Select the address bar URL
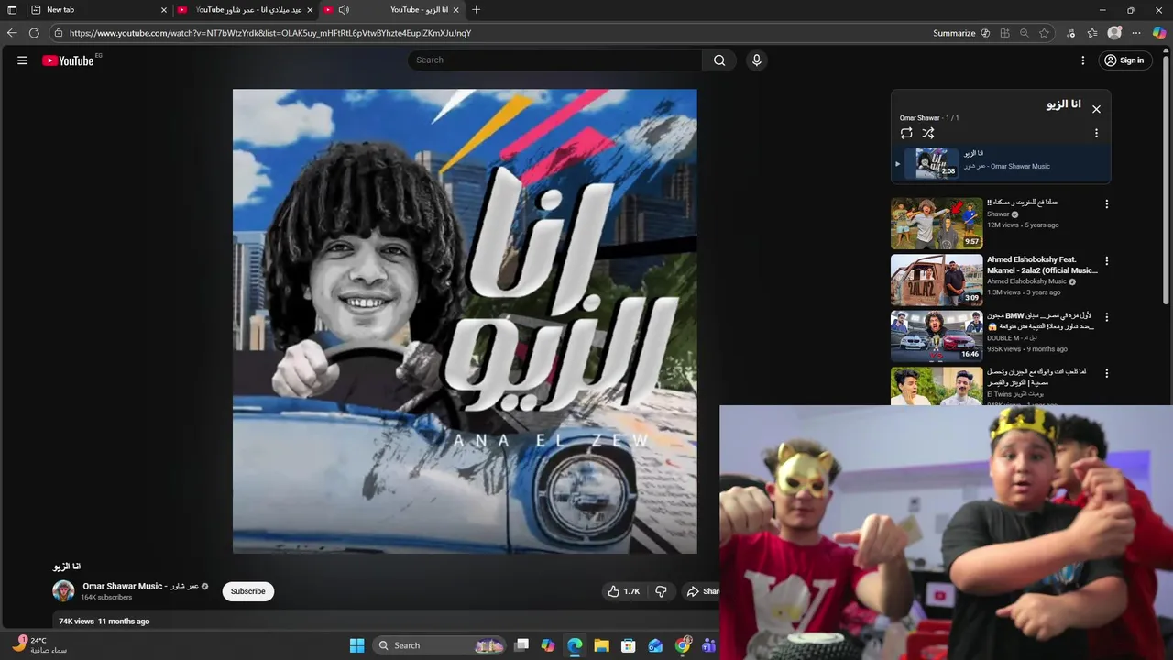1173x660 pixels. click(270, 33)
